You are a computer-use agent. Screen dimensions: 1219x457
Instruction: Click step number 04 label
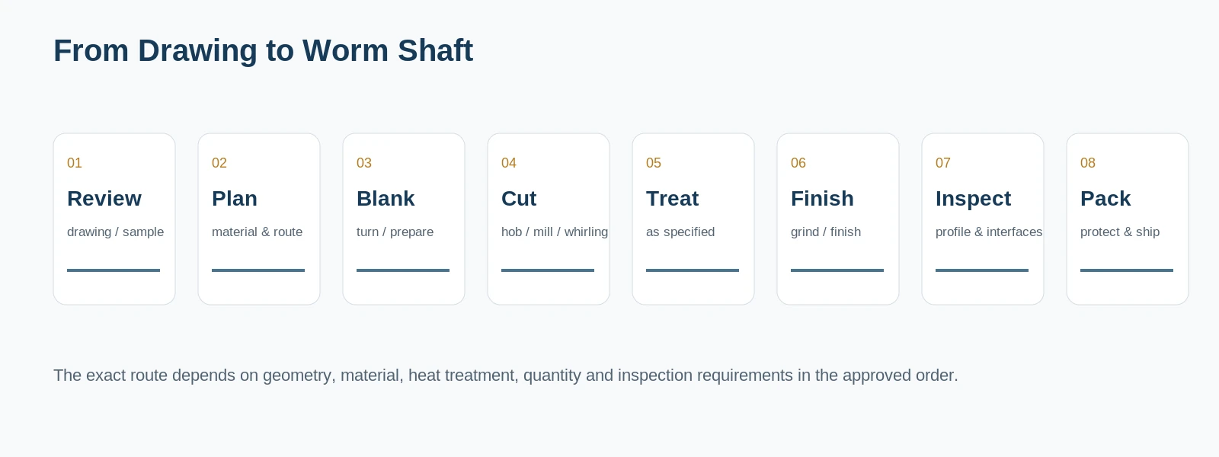509,163
